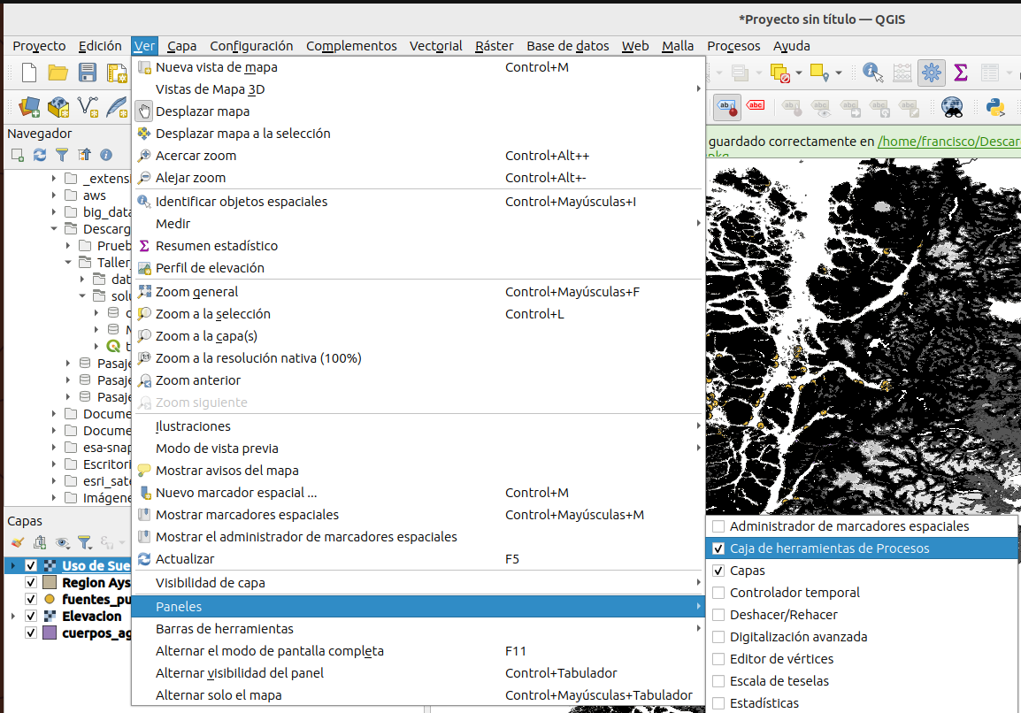The width and height of the screenshot is (1021, 713).
Task: Click the globe binoculars metasearch icon
Action: [952, 107]
